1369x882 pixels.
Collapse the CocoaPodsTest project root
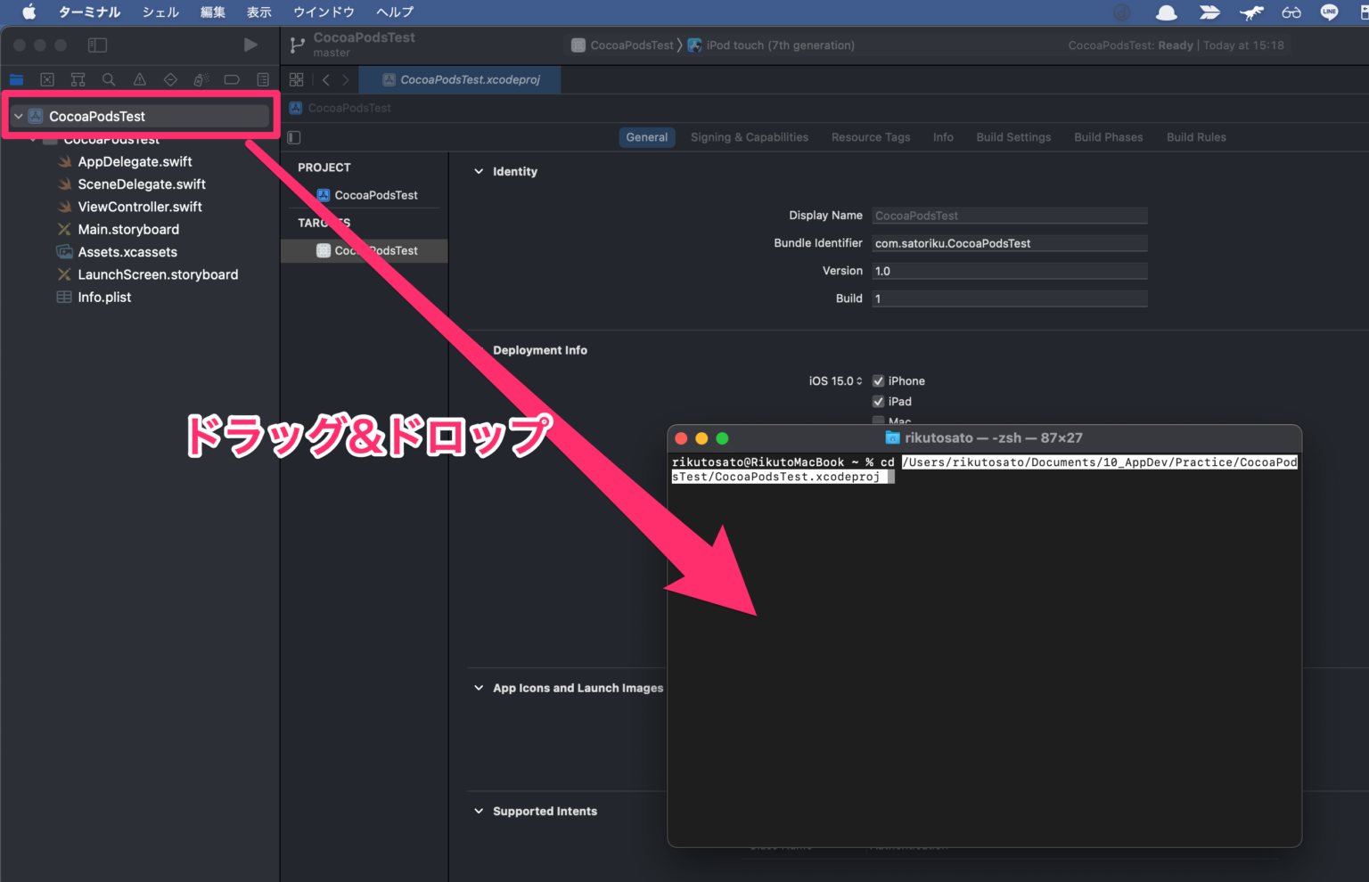[18, 116]
